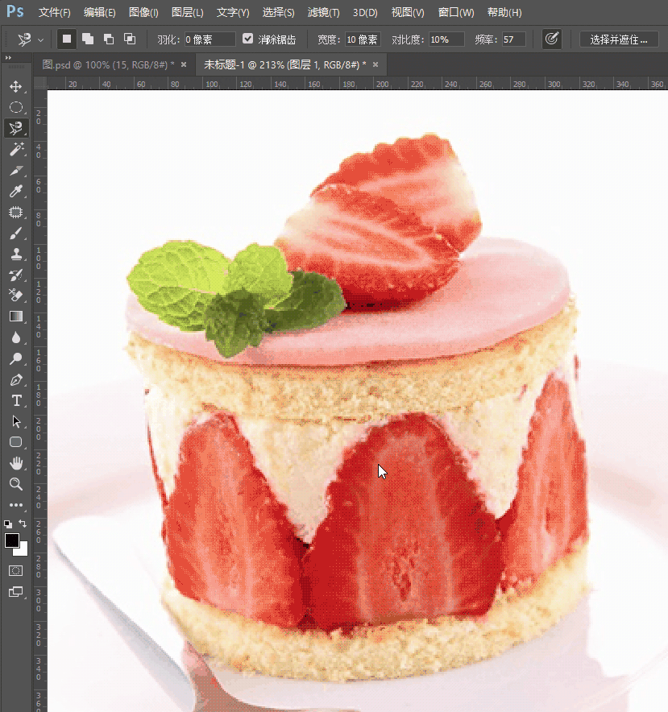Toggle the 消除锯齿 anti-alias checkbox
The width and height of the screenshot is (668, 712).
(247, 39)
